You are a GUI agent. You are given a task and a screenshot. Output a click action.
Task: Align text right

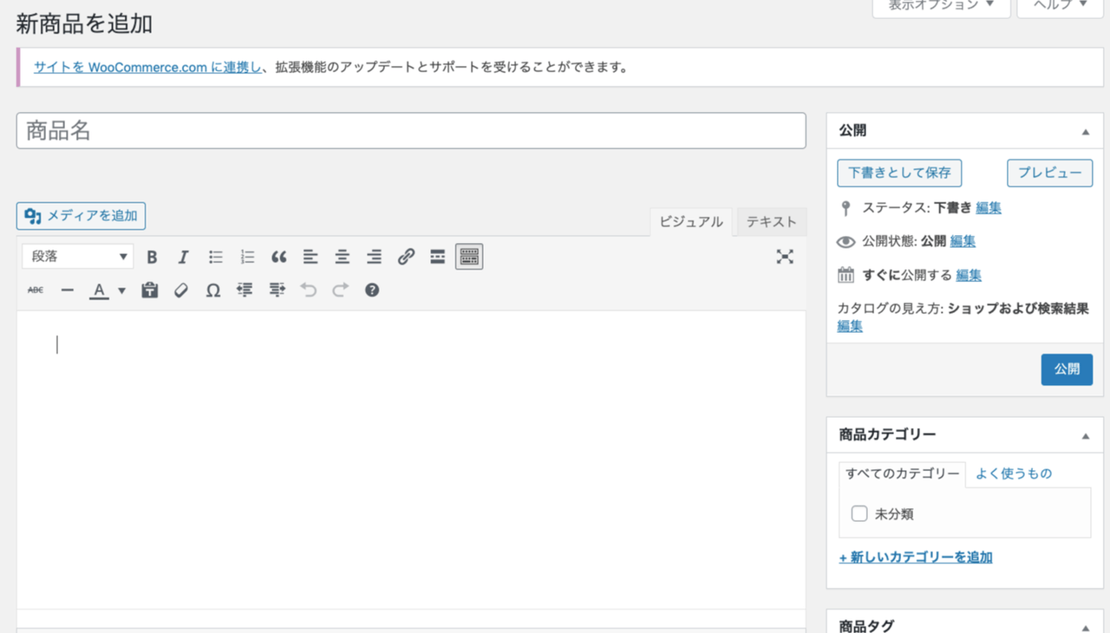pos(374,257)
